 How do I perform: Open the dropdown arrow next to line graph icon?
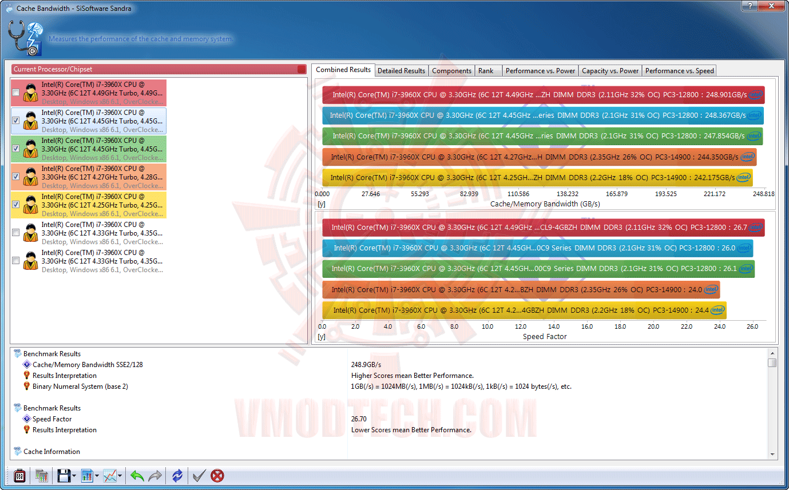click(120, 476)
